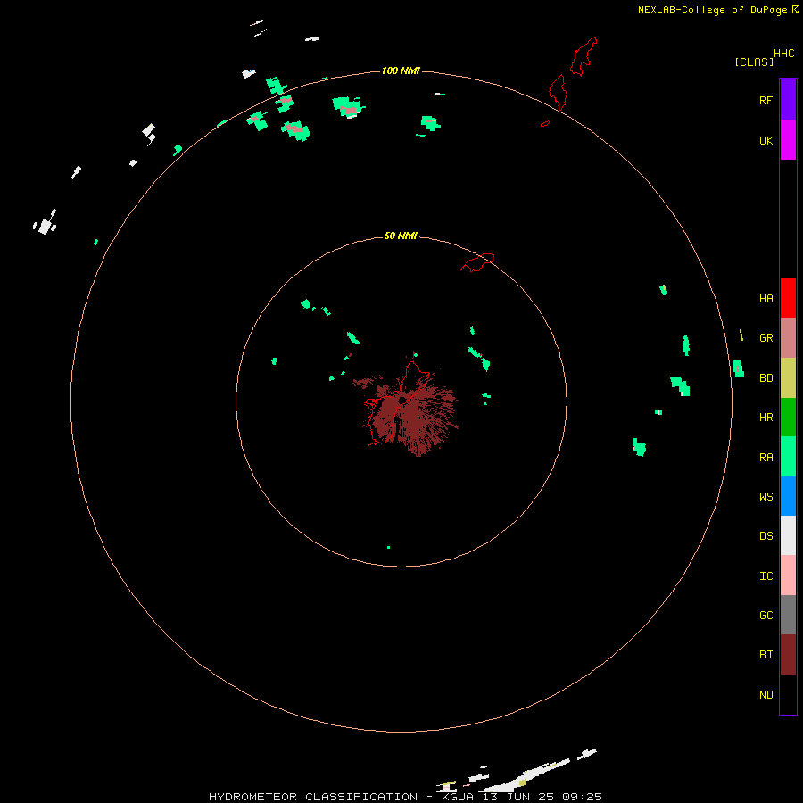
Task: Click the UK legend label
Action: click(x=766, y=140)
